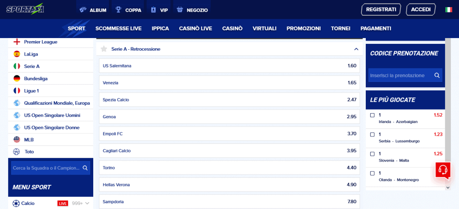Viewport: 459px width, 209px height.
Task: Change language via Italian flag
Action: (x=448, y=10)
